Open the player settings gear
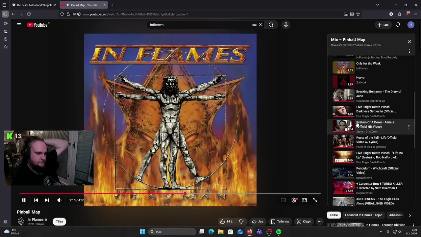421x237 pixels. pos(294,200)
